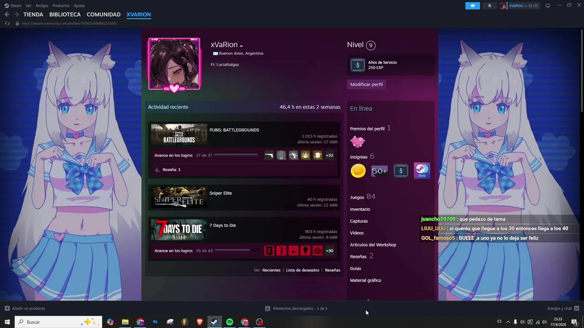The width and height of the screenshot is (584, 328).
Task: Open Photoshop from the taskbar
Action: point(155,322)
